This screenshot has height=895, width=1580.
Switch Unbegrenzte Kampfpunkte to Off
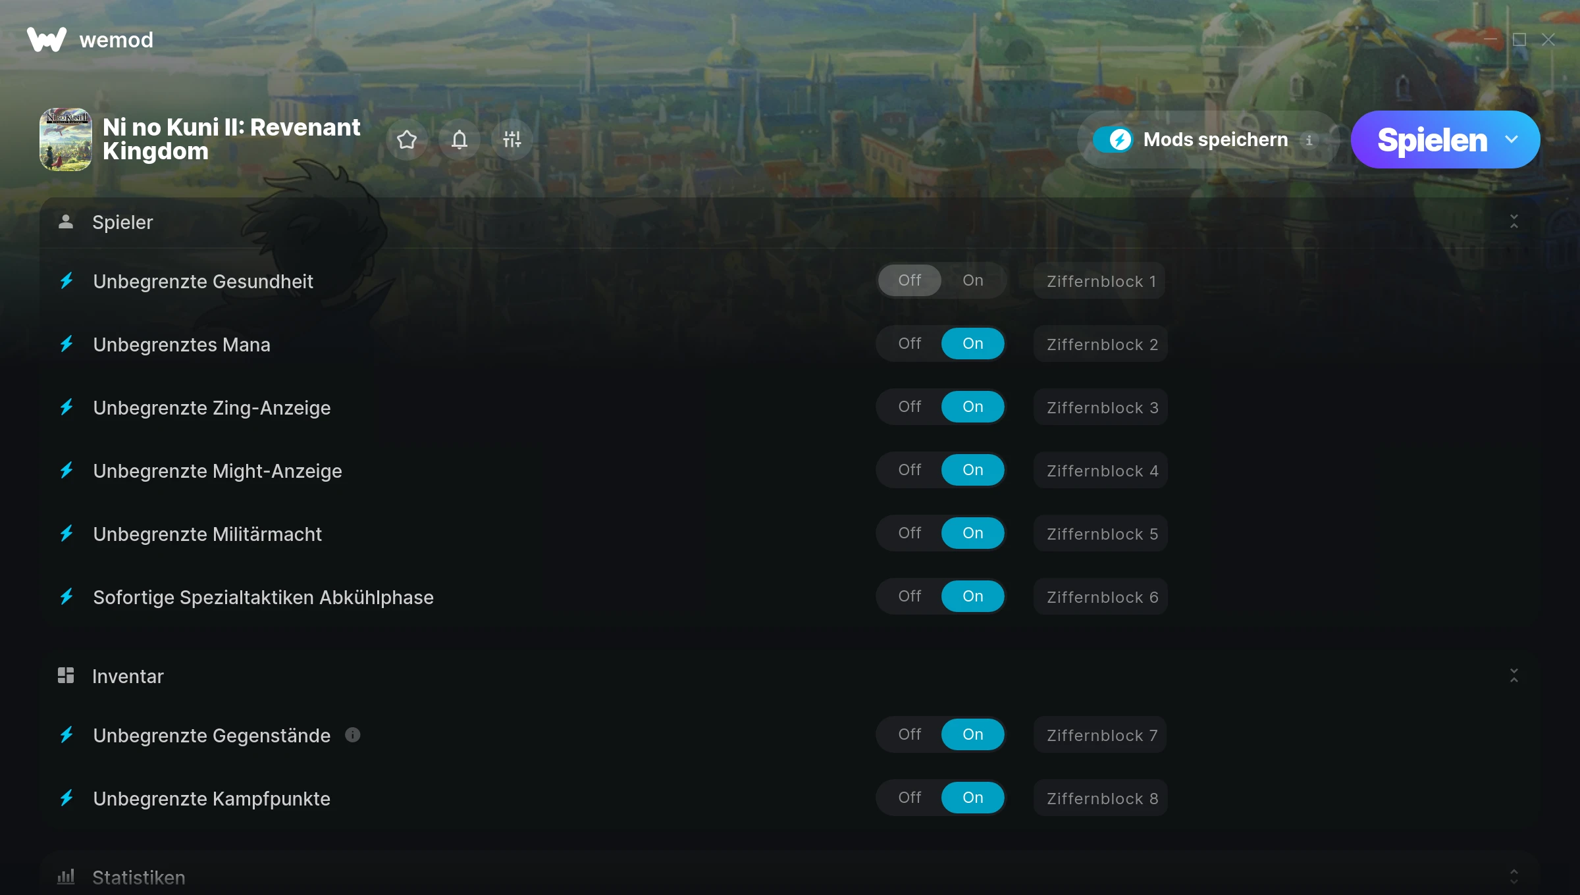910,798
